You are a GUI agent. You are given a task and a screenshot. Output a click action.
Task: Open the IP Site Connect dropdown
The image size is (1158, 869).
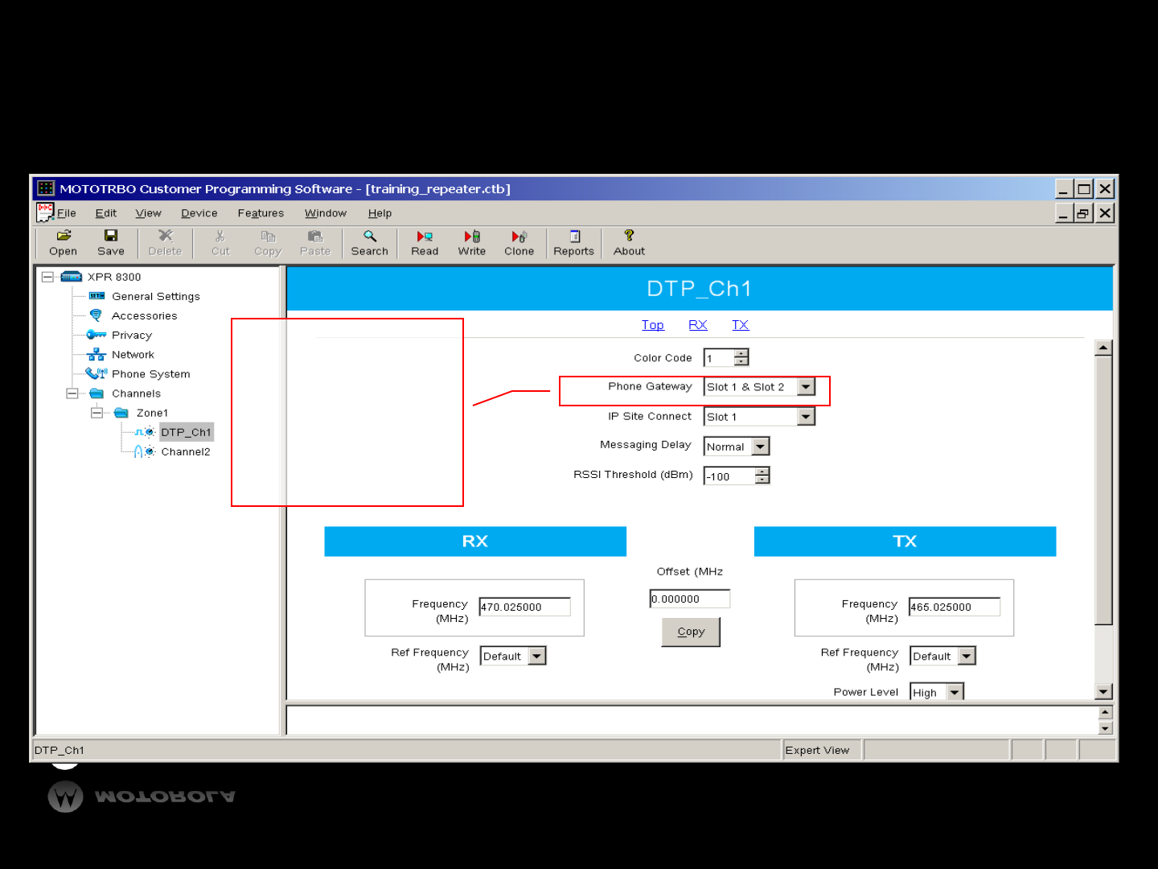coord(806,417)
